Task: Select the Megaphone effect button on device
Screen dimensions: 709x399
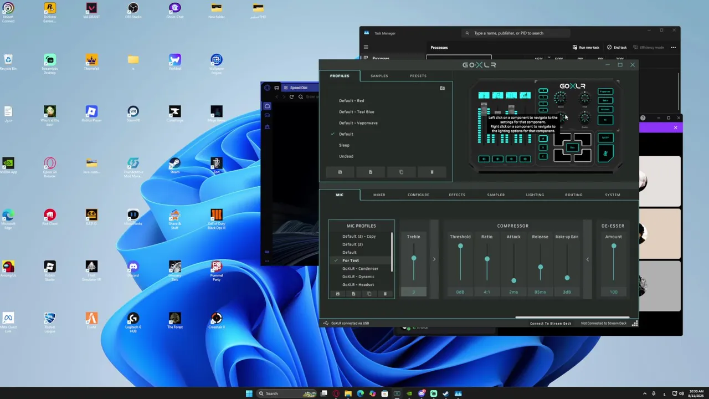Action: click(x=605, y=91)
